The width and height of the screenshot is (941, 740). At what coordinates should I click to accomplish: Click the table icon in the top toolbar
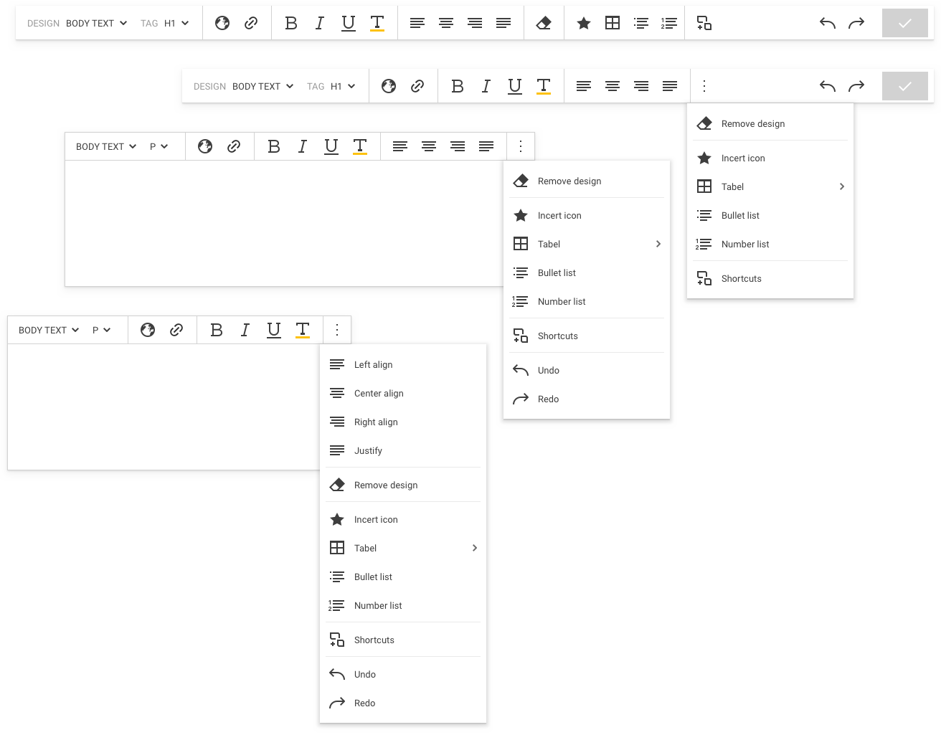point(613,23)
